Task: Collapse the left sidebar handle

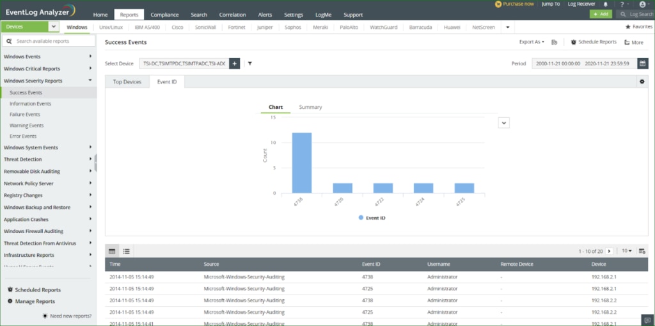Action: point(96,163)
